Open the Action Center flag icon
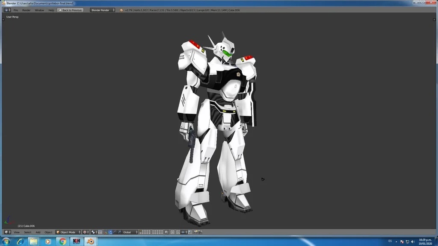 click(402, 242)
